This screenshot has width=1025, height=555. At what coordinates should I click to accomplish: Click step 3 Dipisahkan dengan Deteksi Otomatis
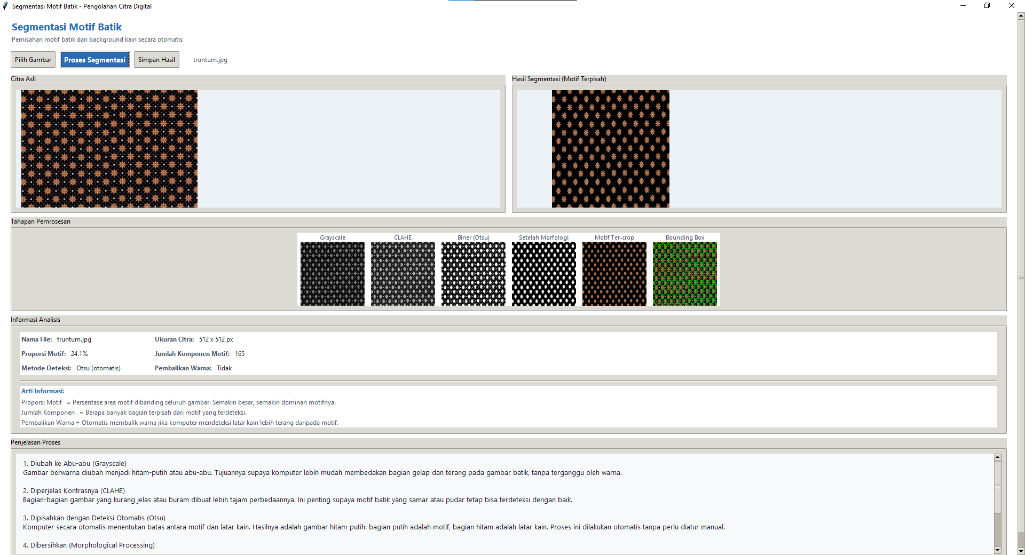(x=94, y=518)
